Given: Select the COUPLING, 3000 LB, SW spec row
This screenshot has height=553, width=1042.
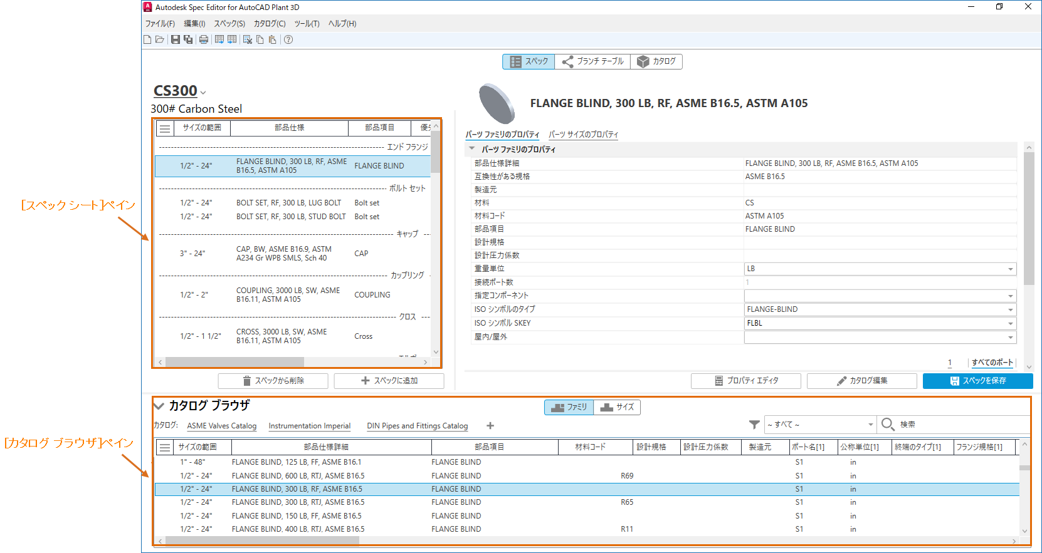Looking at the screenshot, I should click(x=293, y=295).
